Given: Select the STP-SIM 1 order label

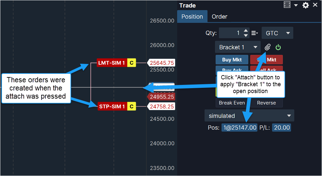Looking at the screenshot, I should coord(112,106).
